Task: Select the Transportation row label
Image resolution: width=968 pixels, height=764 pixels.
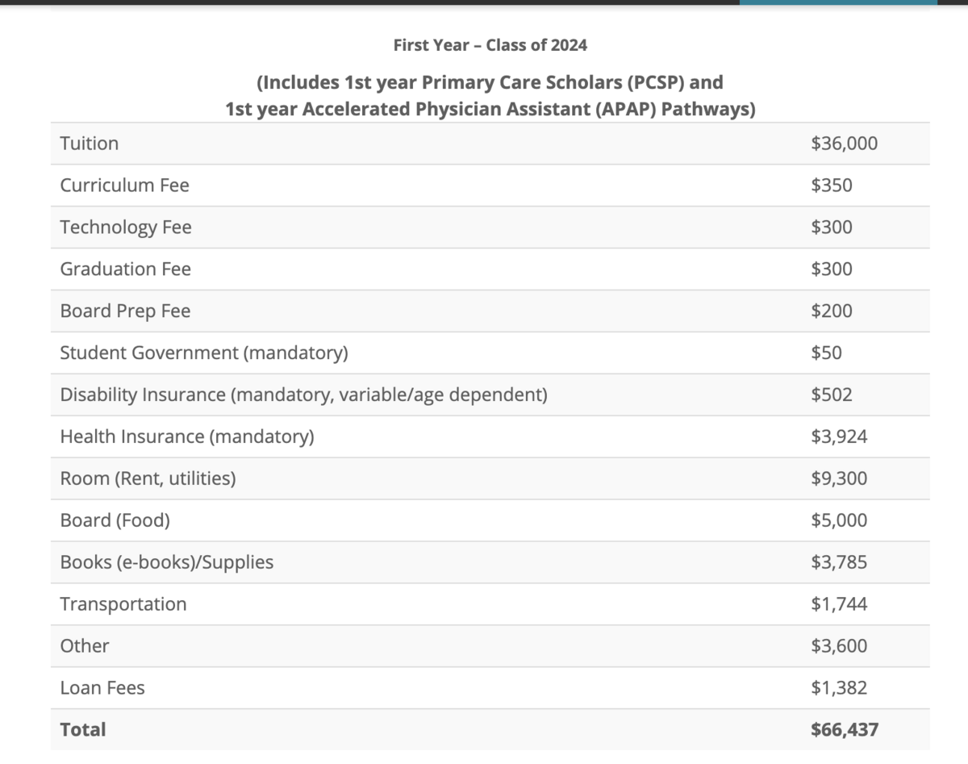Action: coord(123,604)
